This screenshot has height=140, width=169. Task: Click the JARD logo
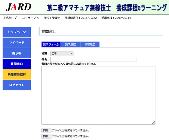point(18,7)
